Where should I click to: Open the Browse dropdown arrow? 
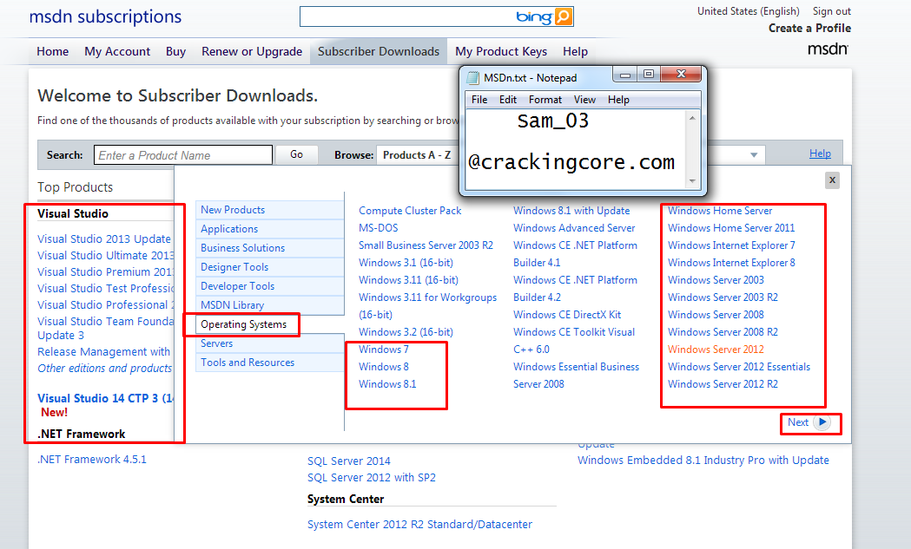[x=754, y=155]
